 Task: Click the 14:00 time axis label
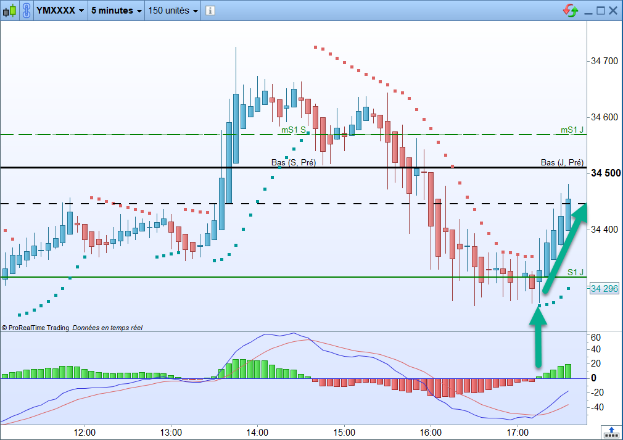(257, 433)
